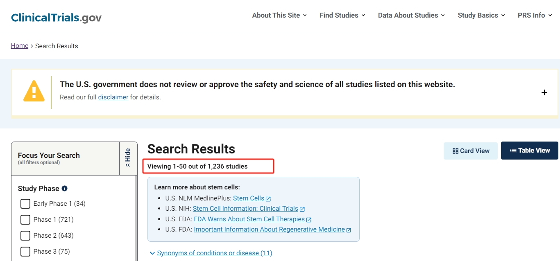Open the disclaimer link
The width and height of the screenshot is (560, 261).
point(113,97)
